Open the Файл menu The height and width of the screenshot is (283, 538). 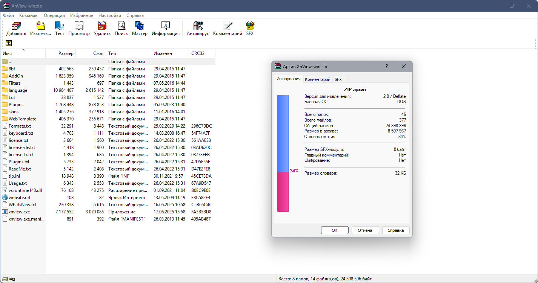coord(8,15)
